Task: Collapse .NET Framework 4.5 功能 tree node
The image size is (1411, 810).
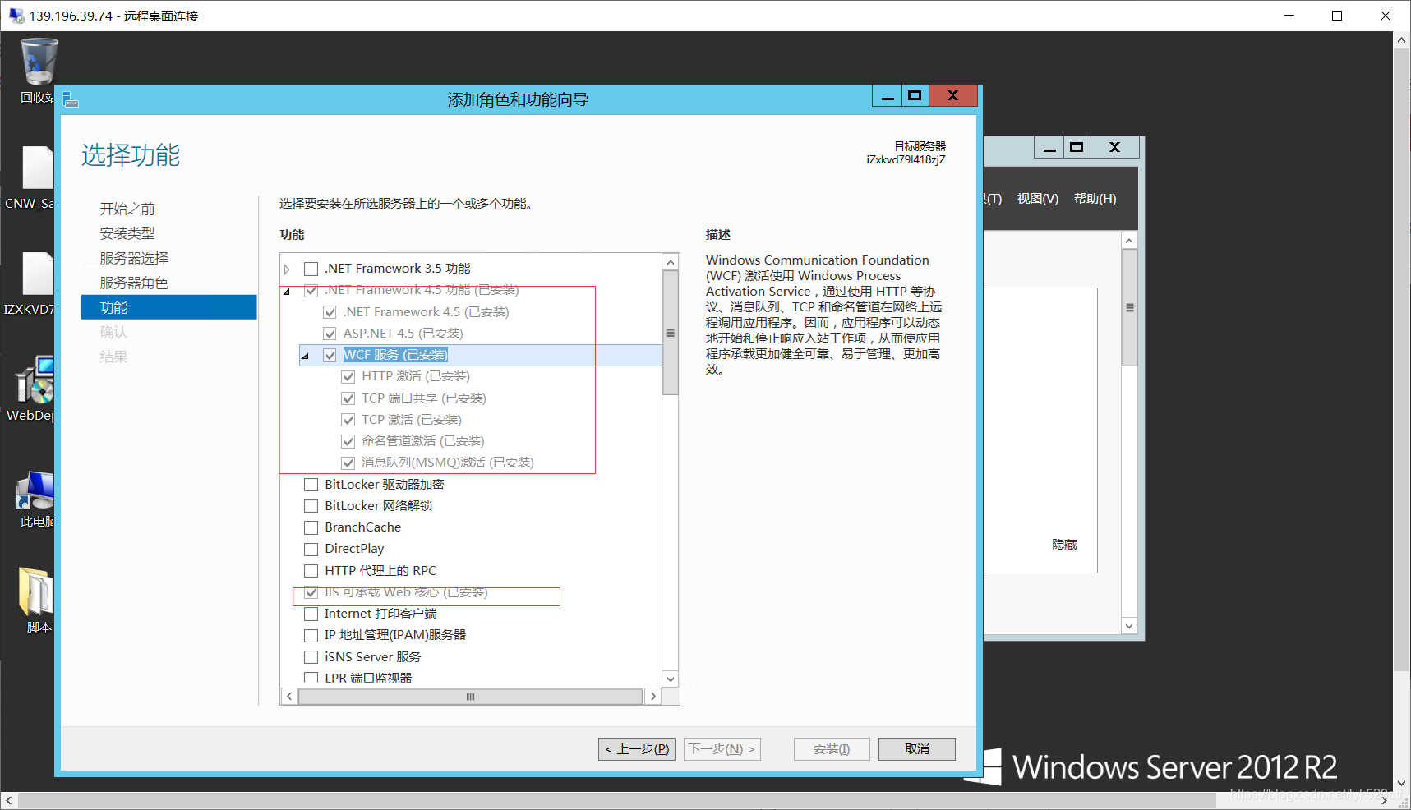Action: [287, 291]
